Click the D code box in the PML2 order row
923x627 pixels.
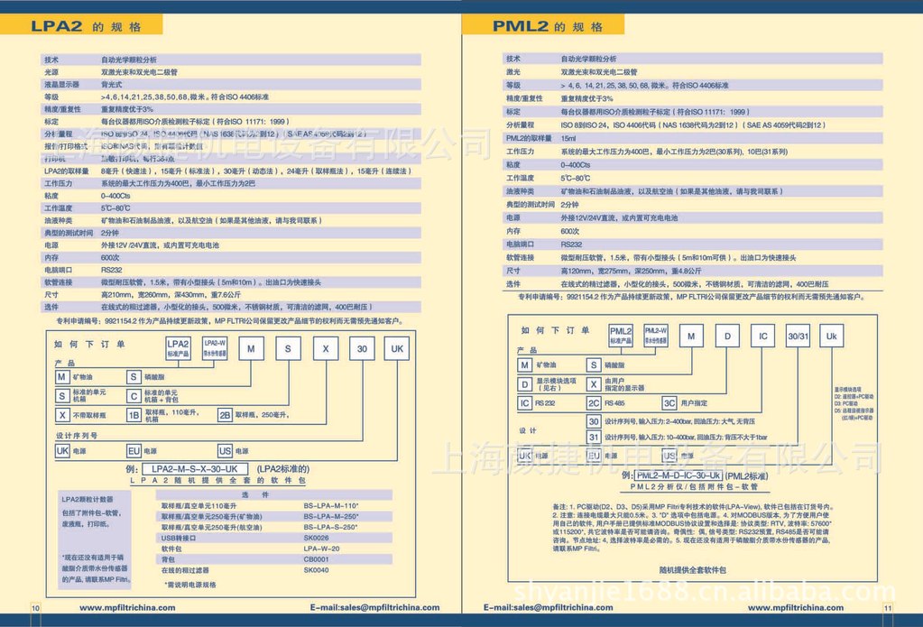click(x=727, y=337)
